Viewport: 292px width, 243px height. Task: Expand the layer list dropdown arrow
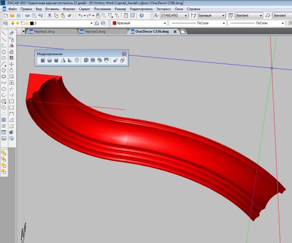[91, 23]
